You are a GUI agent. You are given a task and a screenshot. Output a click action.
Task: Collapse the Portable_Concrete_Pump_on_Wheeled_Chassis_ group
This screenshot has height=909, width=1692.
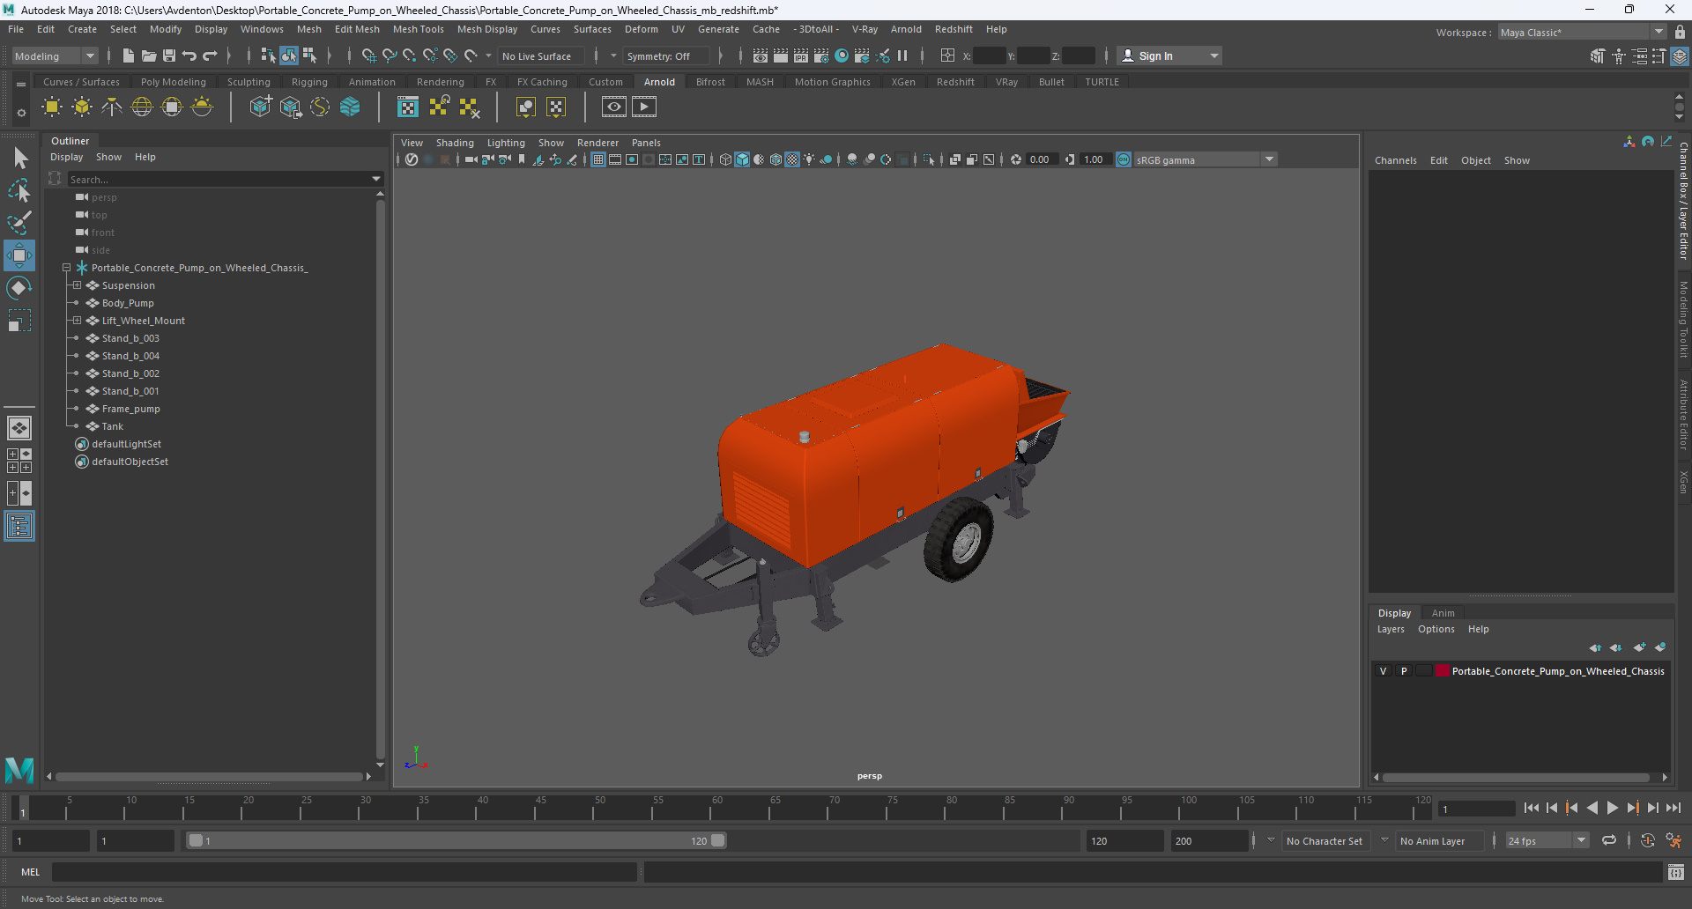[x=66, y=268]
